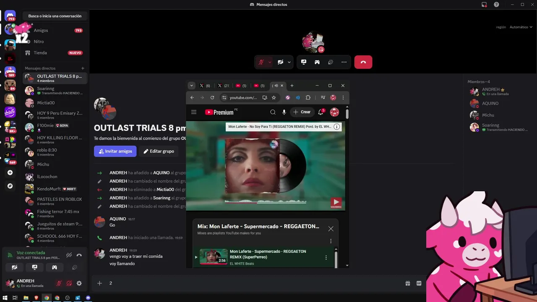
Task: Click Busca o inicia una conversación search
Action: 55,16
